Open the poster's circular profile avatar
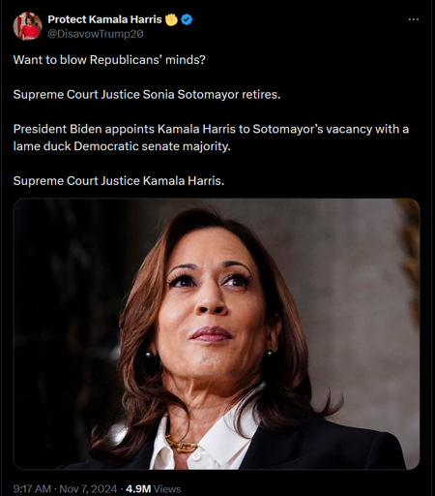Viewport: 435px width, 496px height. (x=27, y=26)
